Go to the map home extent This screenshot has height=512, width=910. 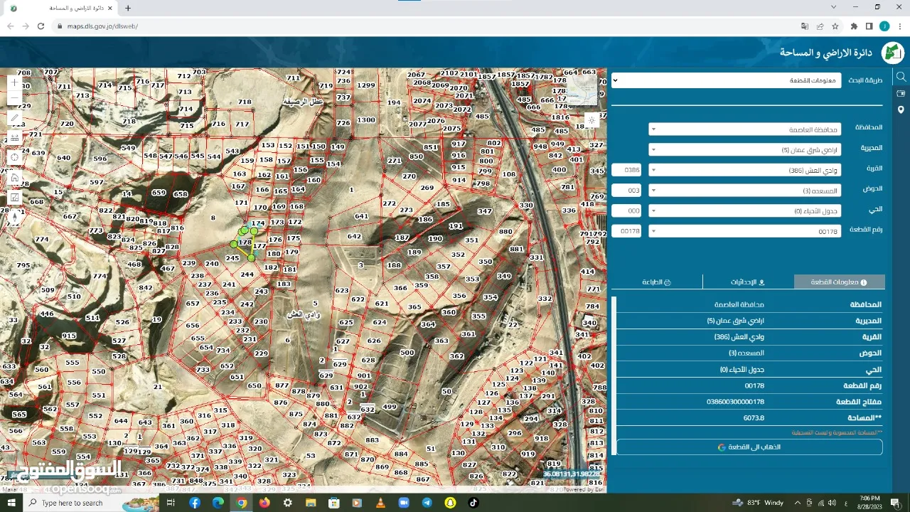click(15, 177)
